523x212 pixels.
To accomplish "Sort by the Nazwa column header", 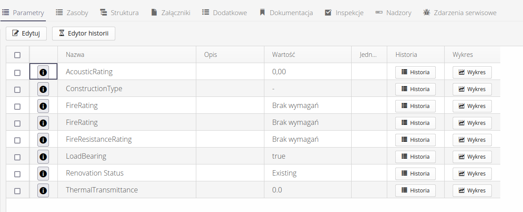I will [x=75, y=55].
